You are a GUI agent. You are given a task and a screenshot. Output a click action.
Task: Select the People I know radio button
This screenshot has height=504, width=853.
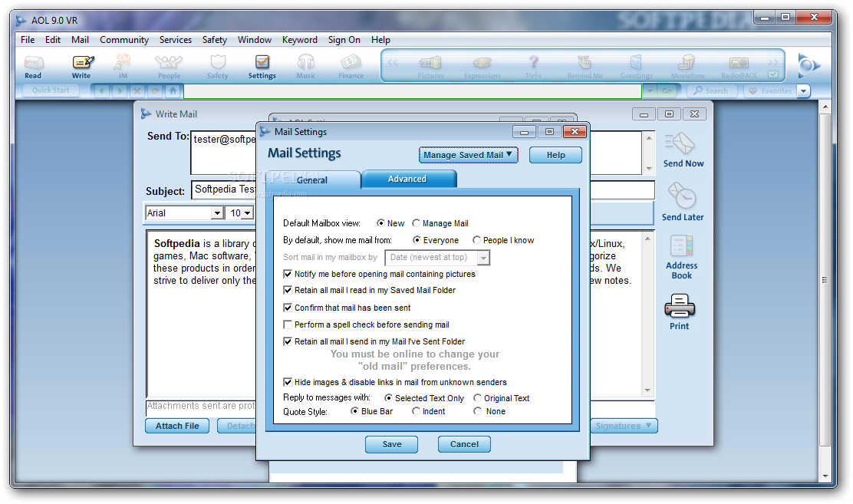pyautogui.click(x=476, y=240)
